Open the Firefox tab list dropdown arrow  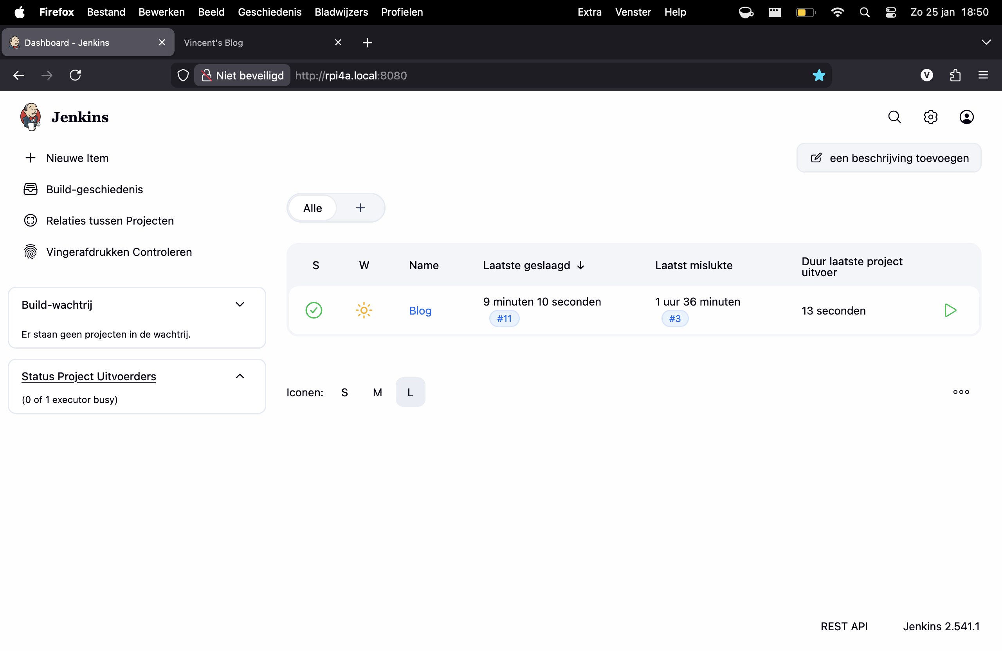click(x=987, y=42)
